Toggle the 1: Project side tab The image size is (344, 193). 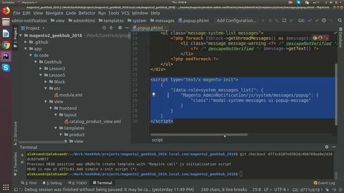[x=15, y=37]
